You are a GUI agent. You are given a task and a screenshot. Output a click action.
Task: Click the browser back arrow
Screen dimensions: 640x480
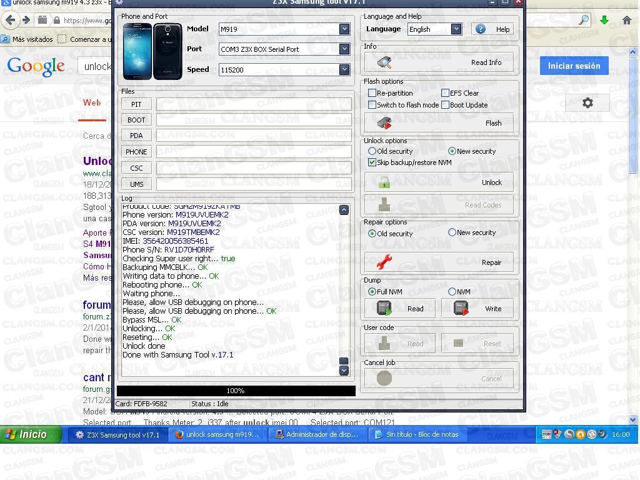coord(10,19)
